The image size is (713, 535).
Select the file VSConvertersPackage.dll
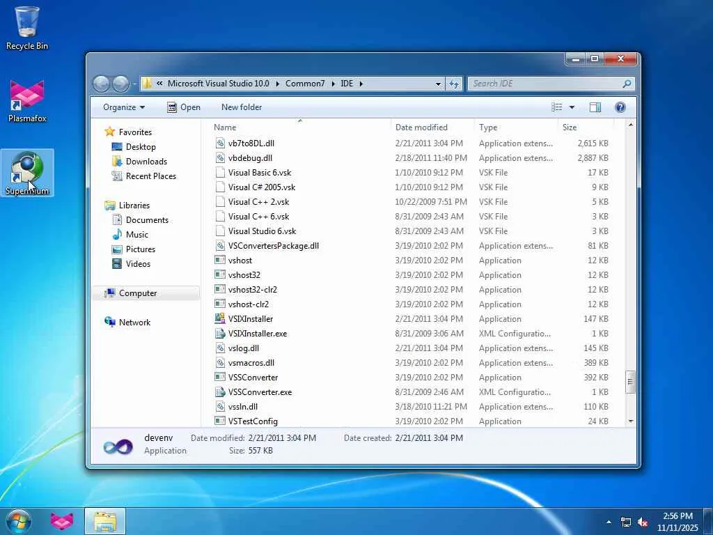(x=273, y=246)
